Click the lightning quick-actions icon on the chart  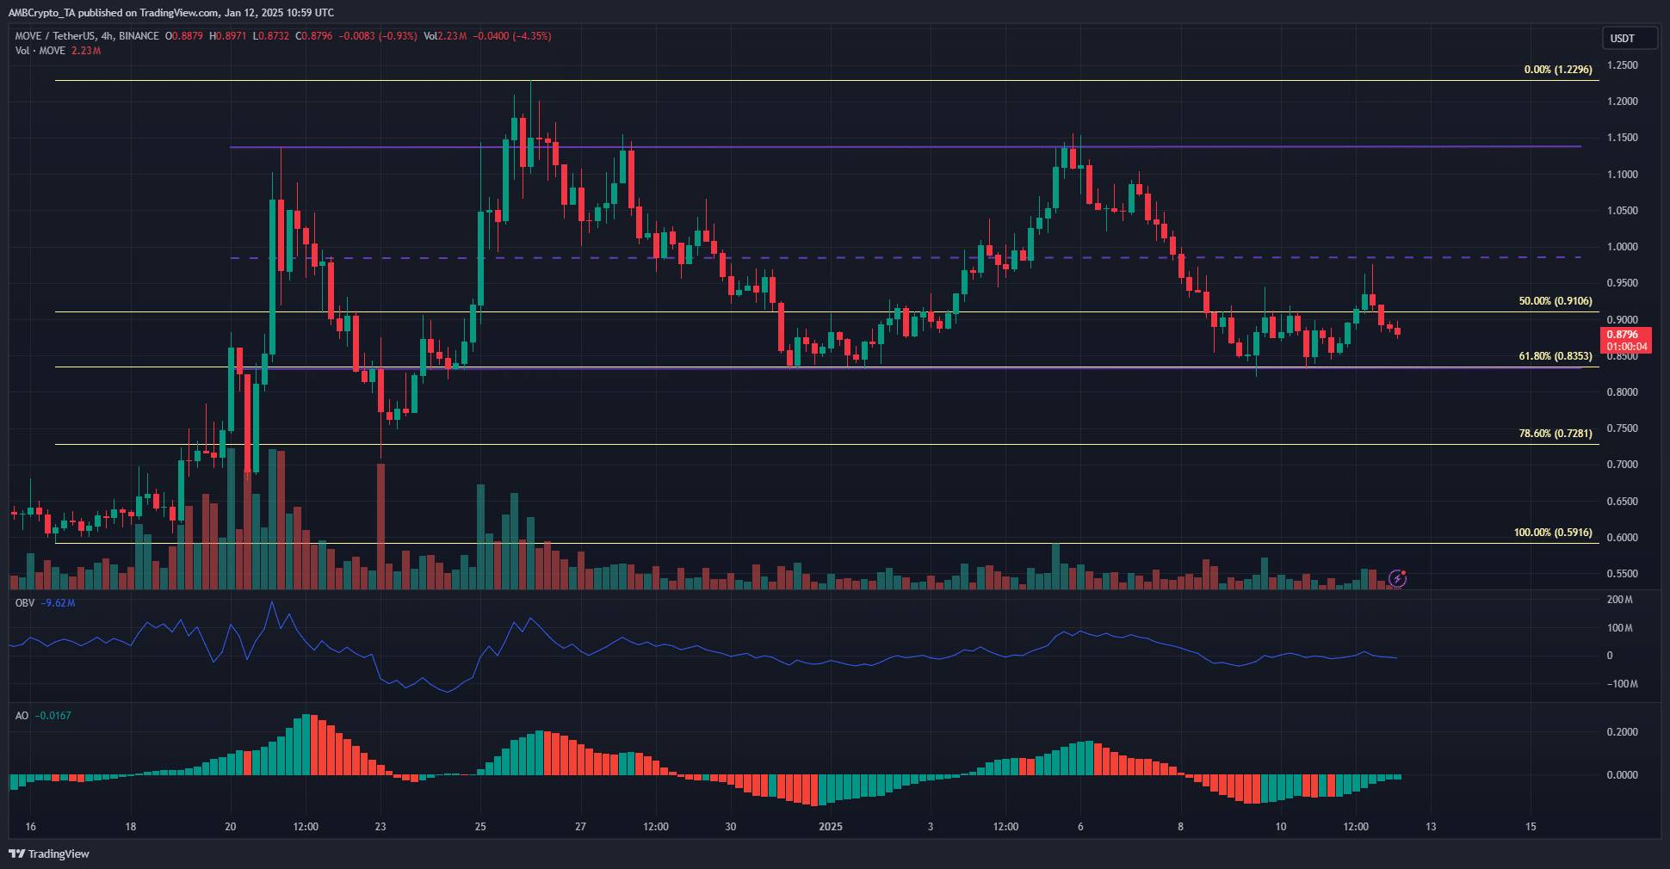coord(1399,580)
